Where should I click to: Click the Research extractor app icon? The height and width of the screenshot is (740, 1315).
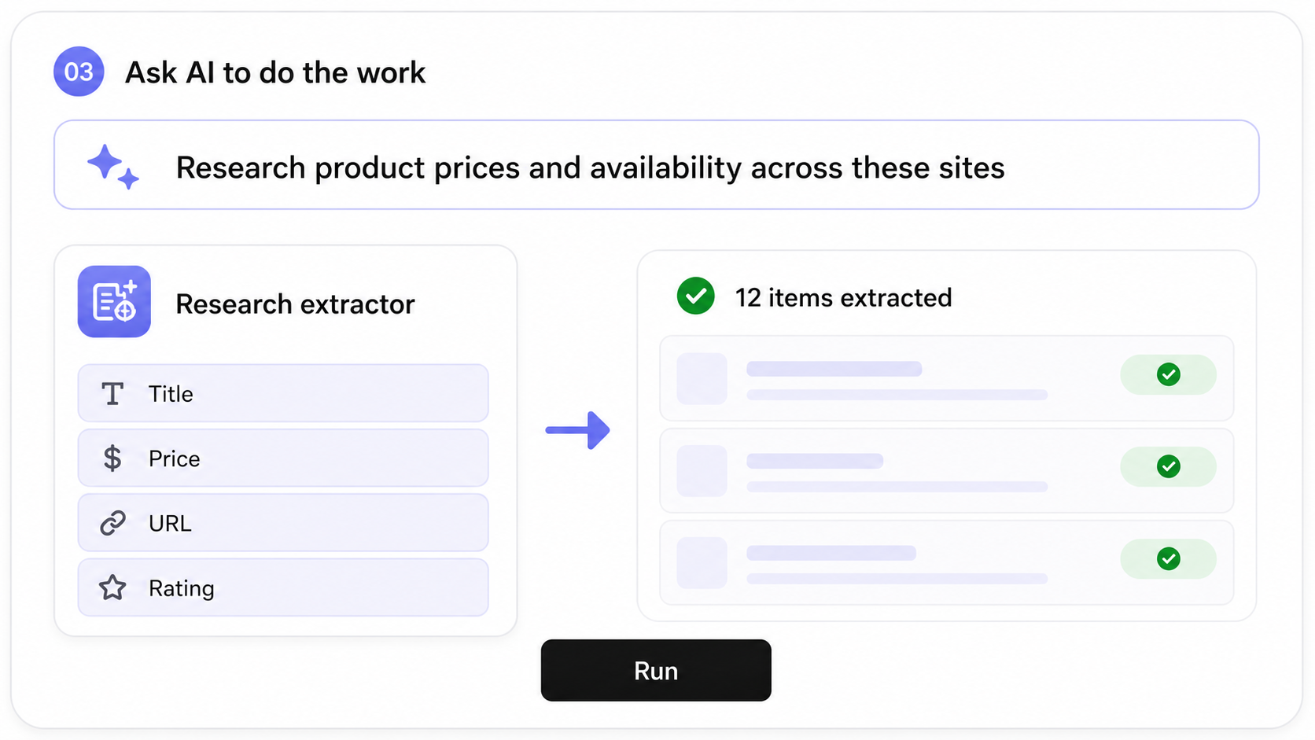[x=114, y=302]
